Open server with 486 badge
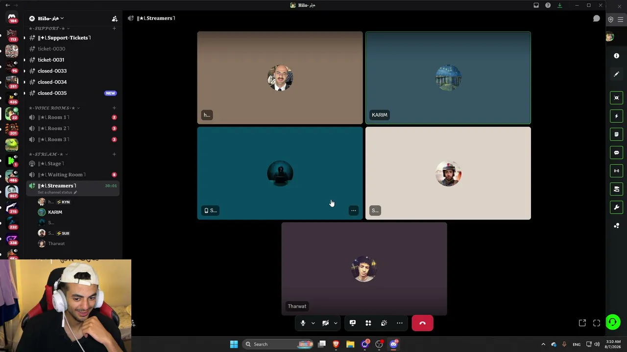This screenshot has height=352, width=627. (12, 176)
